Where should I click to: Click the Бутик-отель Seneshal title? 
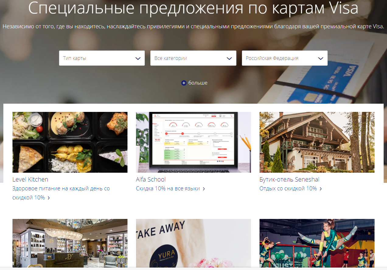[289, 179]
